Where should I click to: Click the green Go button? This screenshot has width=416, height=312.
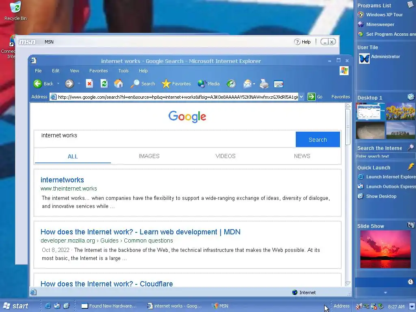coord(315,97)
